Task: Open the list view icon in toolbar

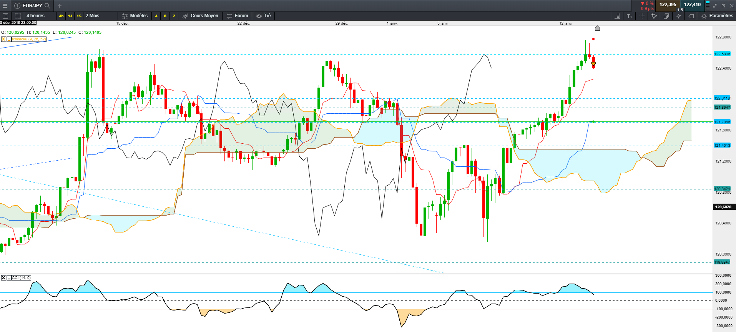Action: coord(5,16)
